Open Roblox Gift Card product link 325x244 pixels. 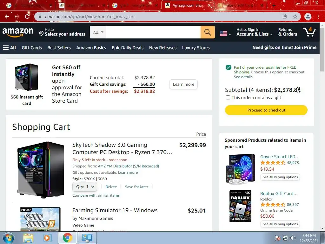tap(279, 193)
